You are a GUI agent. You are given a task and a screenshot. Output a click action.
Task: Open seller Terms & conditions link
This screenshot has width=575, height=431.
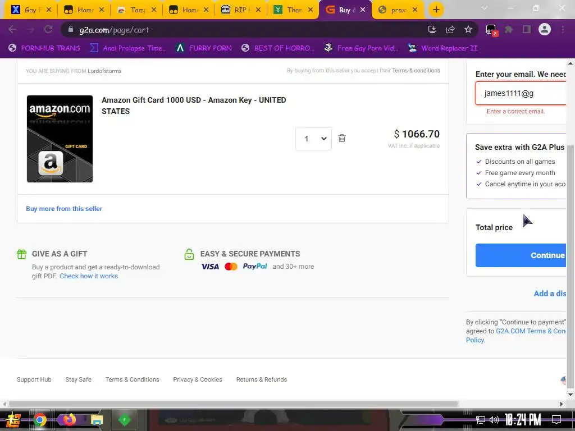pyautogui.click(x=416, y=70)
